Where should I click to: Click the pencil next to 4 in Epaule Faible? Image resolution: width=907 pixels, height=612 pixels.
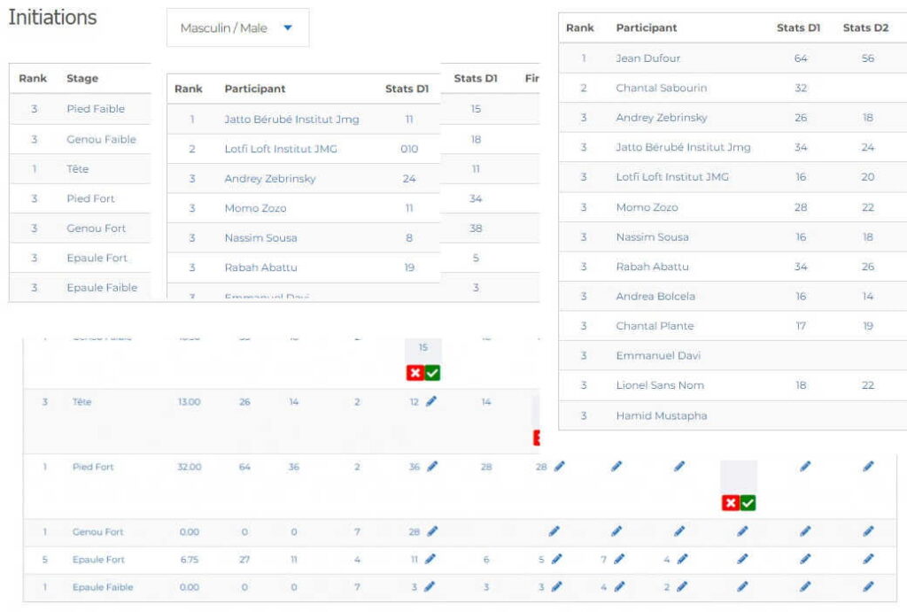(x=618, y=586)
